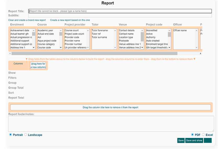The image size is (218, 149).
Task: Select the PDF output format
Action: pos(193,135)
